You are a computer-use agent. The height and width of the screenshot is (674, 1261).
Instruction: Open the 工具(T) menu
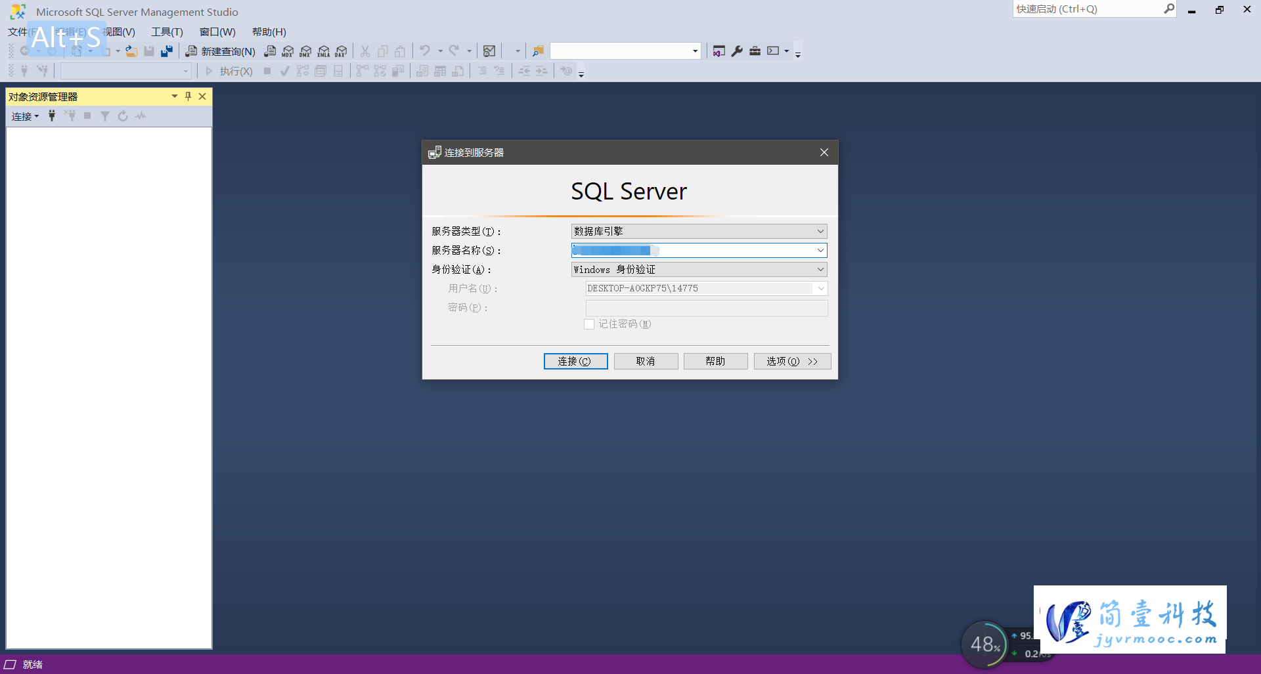coord(167,32)
